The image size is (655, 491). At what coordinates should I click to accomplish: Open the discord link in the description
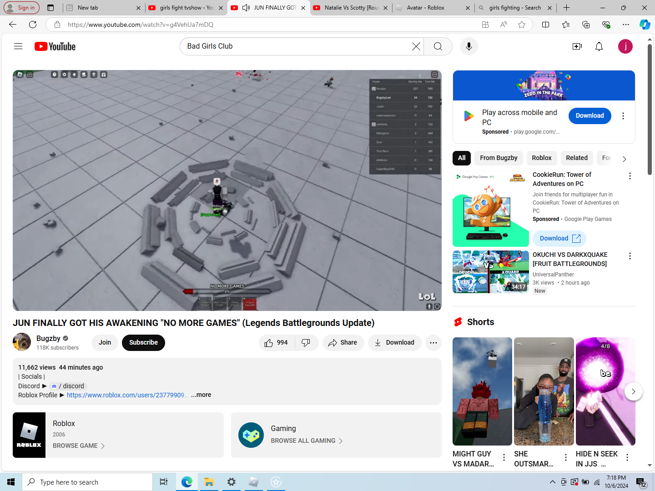click(x=67, y=386)
